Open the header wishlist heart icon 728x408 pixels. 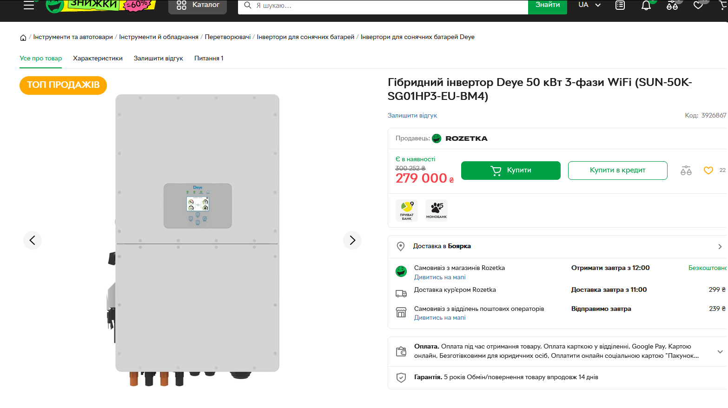(x=698, y=5)
